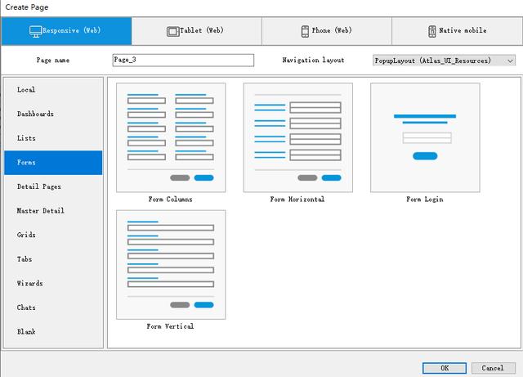Click the OK button
The height and width of the screenshot is (377, 523).
point(445,368)
